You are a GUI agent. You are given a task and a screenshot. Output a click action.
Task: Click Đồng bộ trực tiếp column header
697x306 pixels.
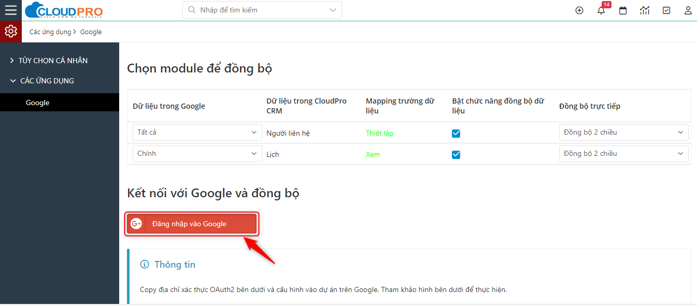pos(590,106)
